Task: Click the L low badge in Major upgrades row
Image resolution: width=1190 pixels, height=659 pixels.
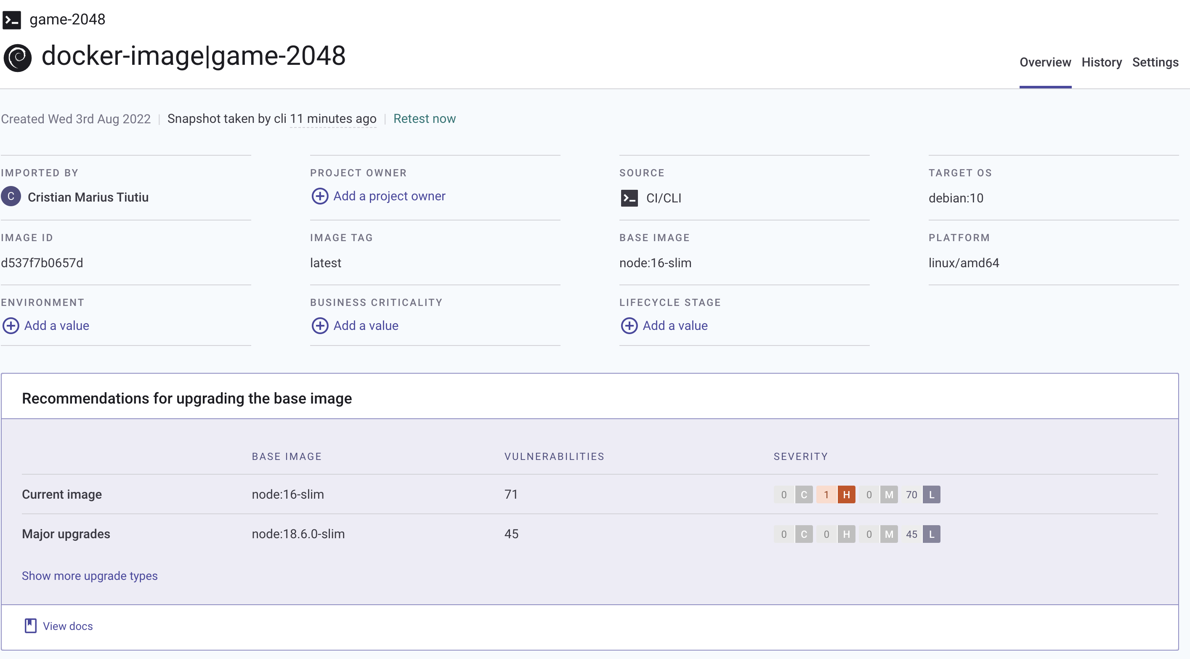Action: 931,534
